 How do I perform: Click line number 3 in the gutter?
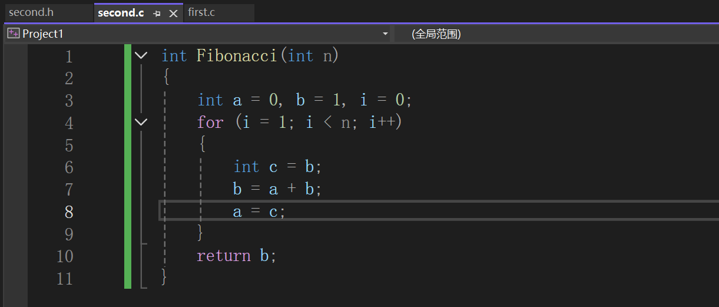[69, 101]
